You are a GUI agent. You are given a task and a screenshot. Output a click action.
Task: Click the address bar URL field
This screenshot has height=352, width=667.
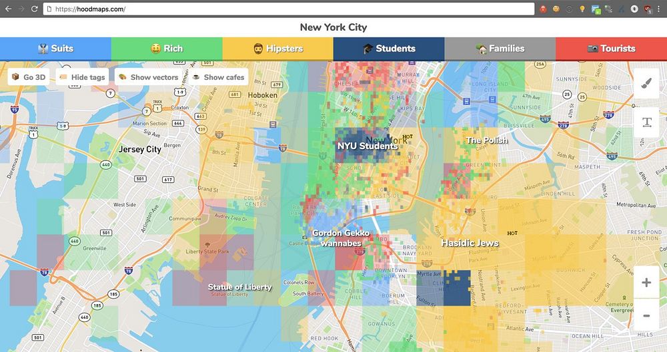point(288,9)
